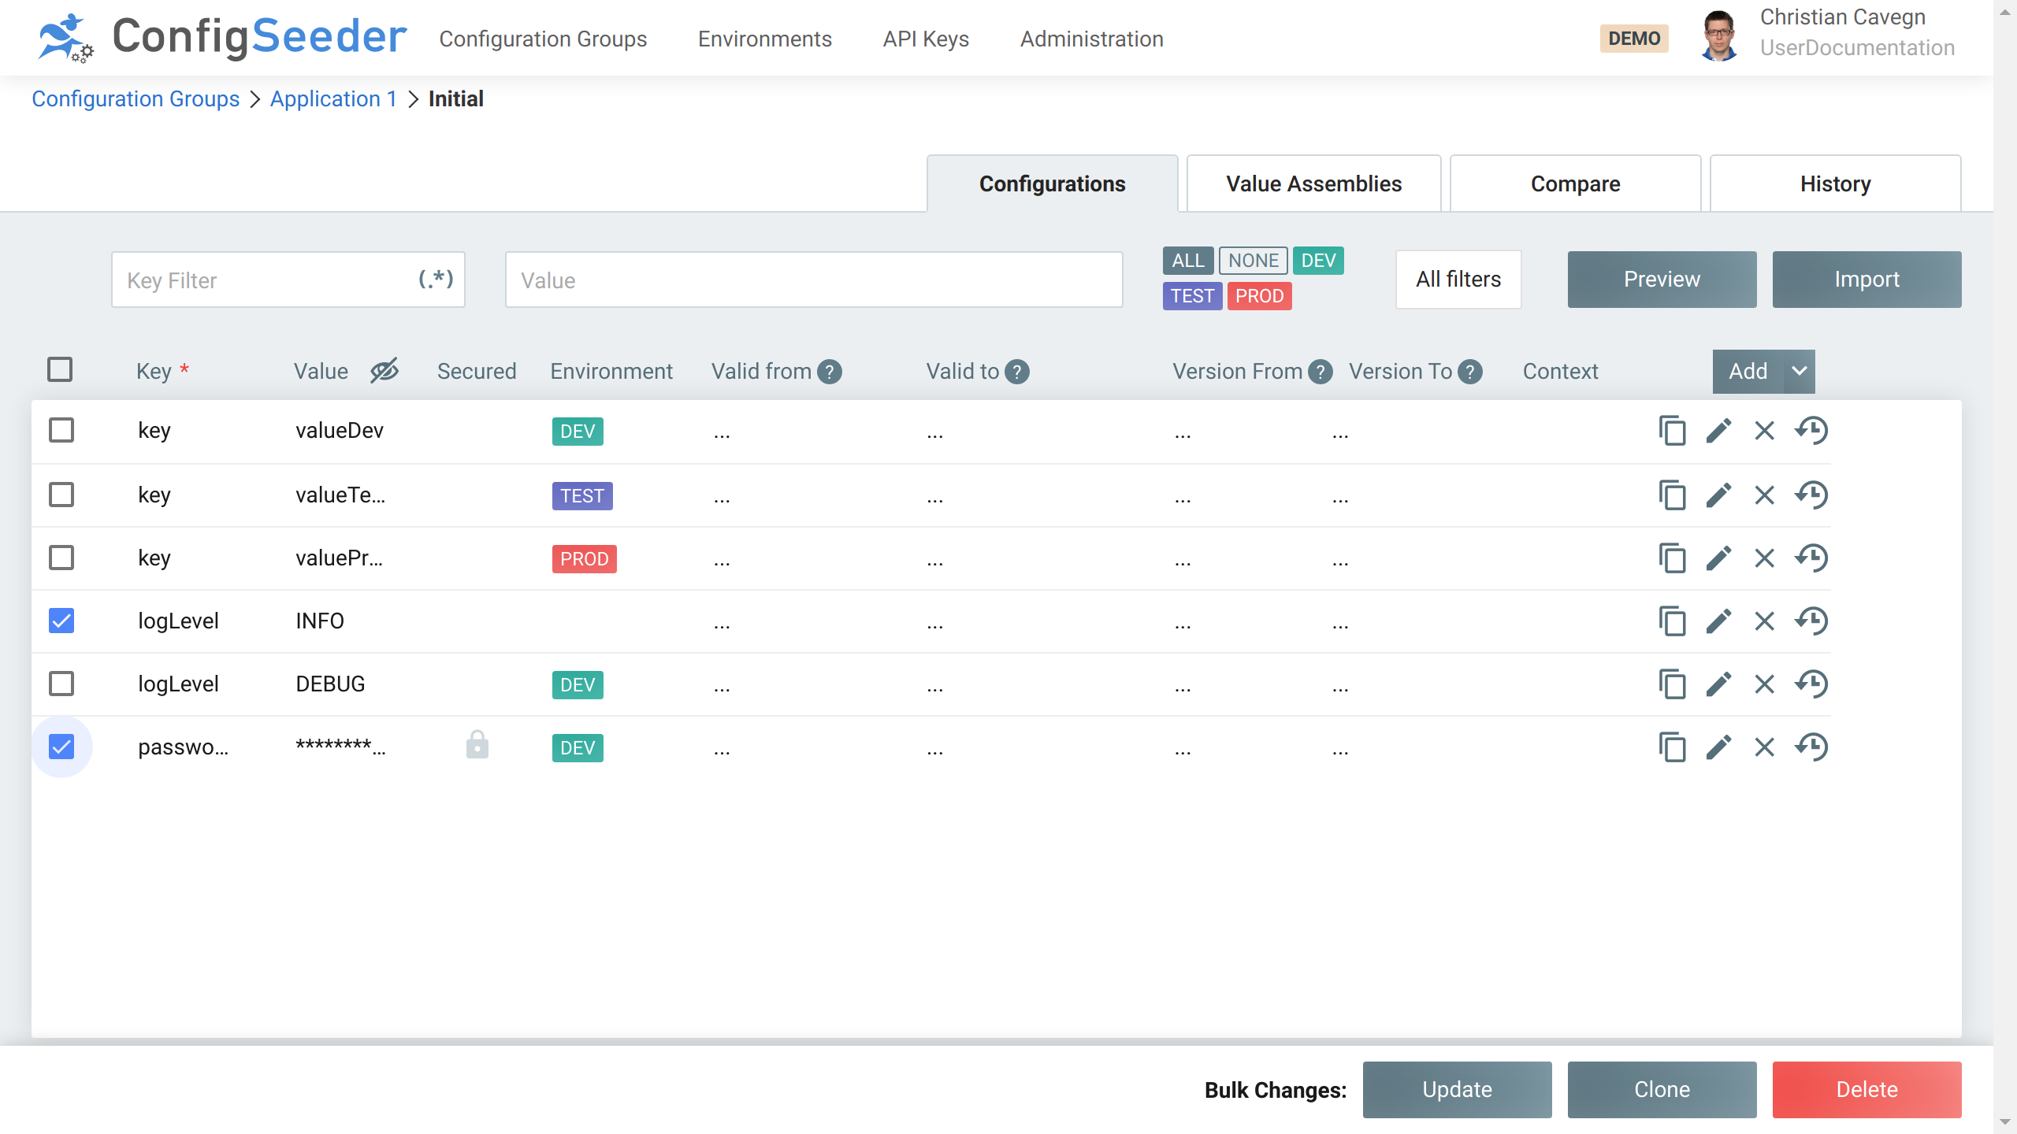The image size is (2017, 1134).
Task: Switch to the Value Assemblies tab
Action: [x=1313, y=183]
